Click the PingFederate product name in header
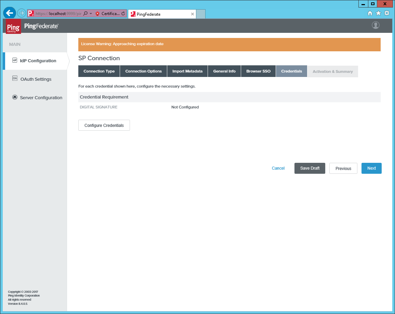This screenshot has height=314, width=395. pos(41,26)
